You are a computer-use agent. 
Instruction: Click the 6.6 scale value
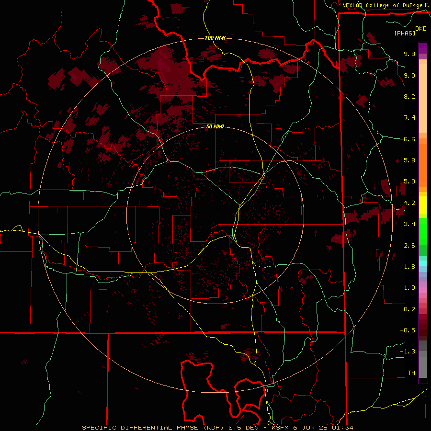point(409,139)
